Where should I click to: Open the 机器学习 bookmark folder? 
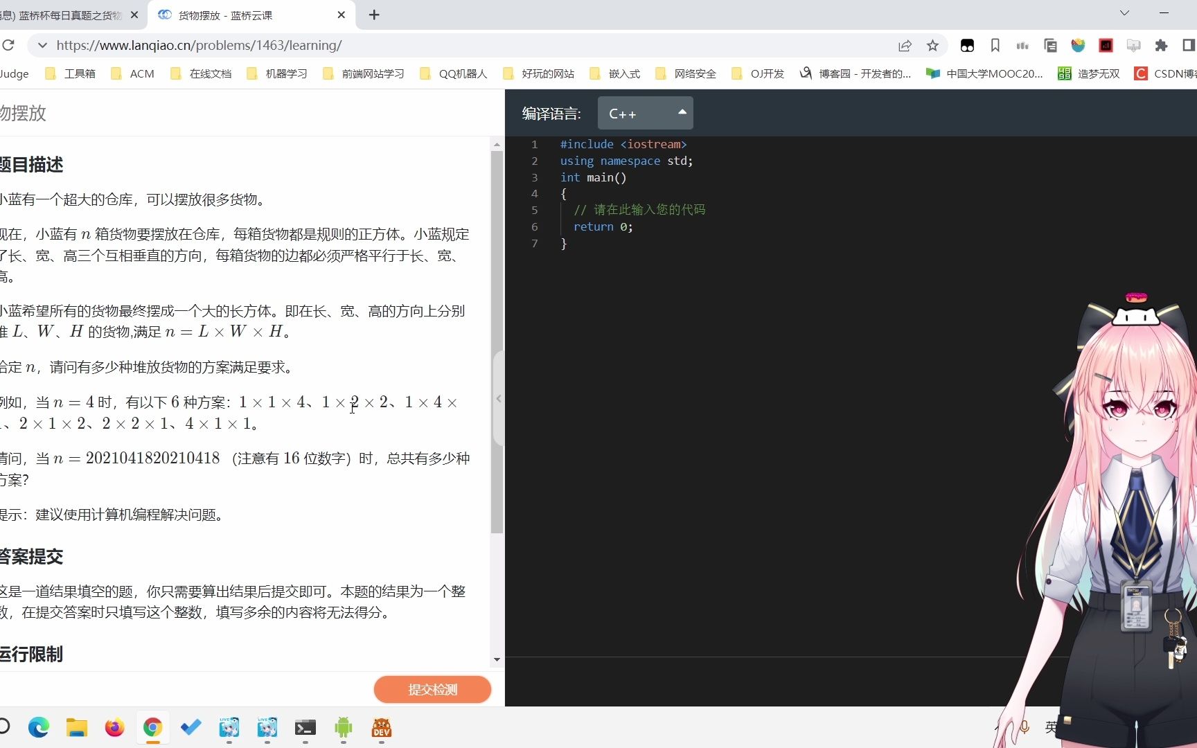coord(277,73)
